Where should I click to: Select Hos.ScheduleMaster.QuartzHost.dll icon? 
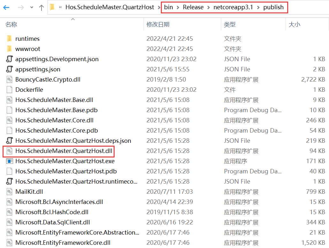click(10, 151)
